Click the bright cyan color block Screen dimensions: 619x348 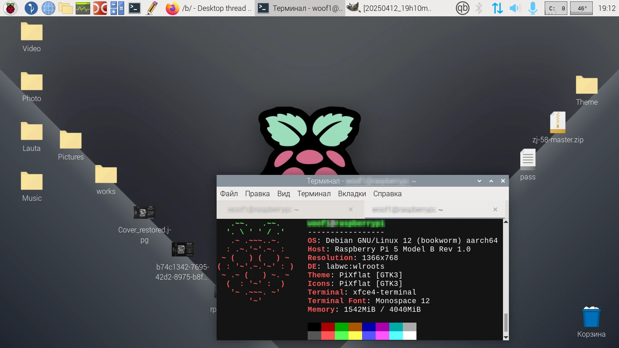[x=396, y=335]
